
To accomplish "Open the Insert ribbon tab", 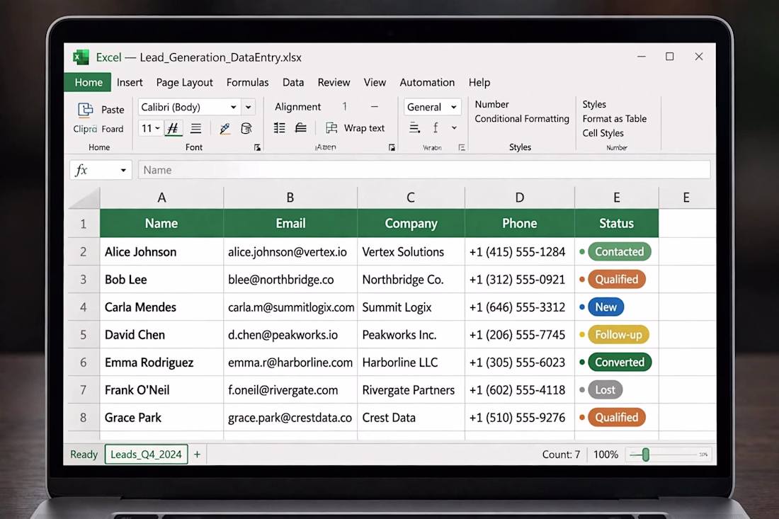I will click(130, 82).
